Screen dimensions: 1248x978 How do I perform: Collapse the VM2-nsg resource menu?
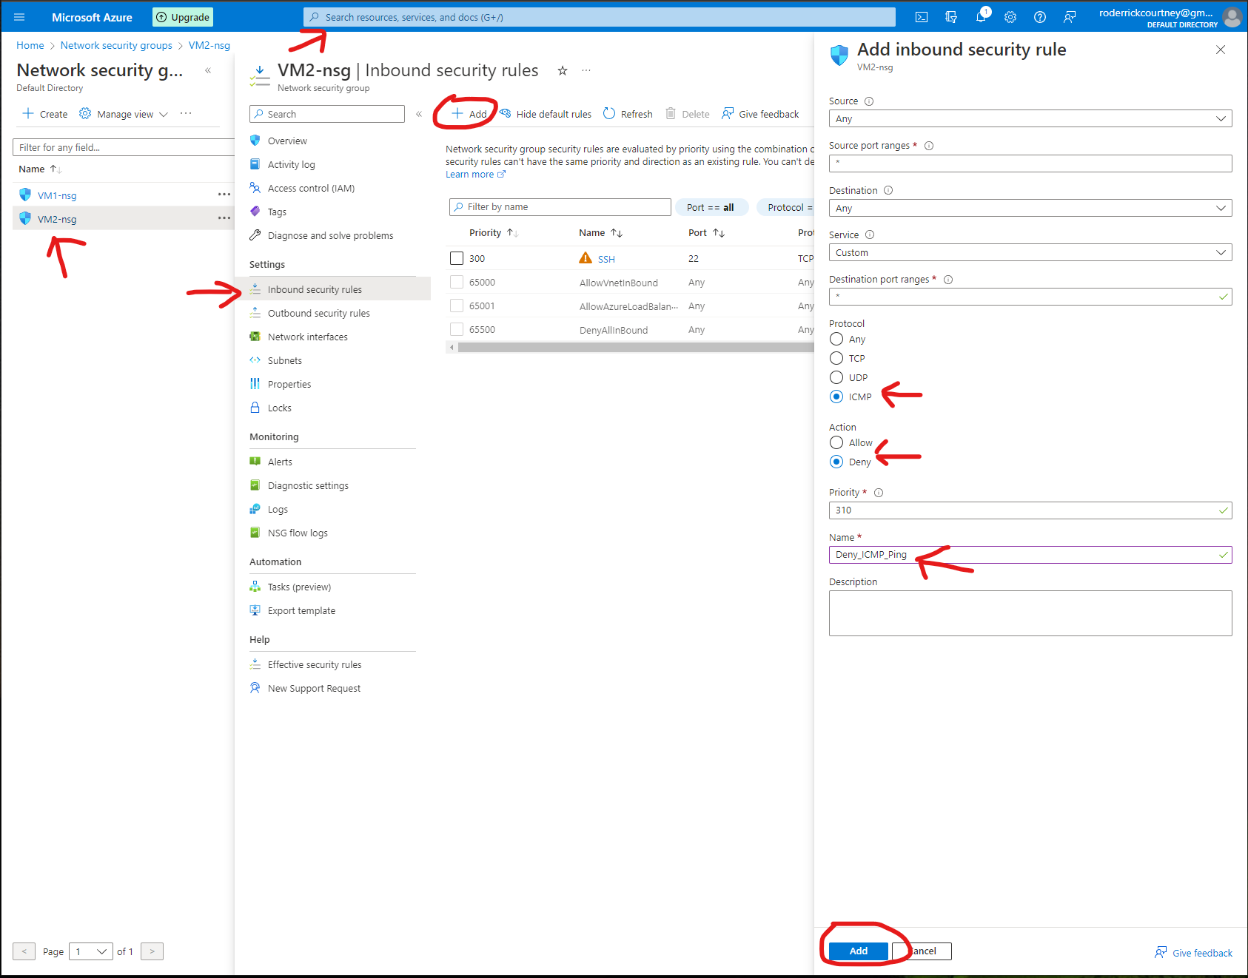[x=419, y=114]
